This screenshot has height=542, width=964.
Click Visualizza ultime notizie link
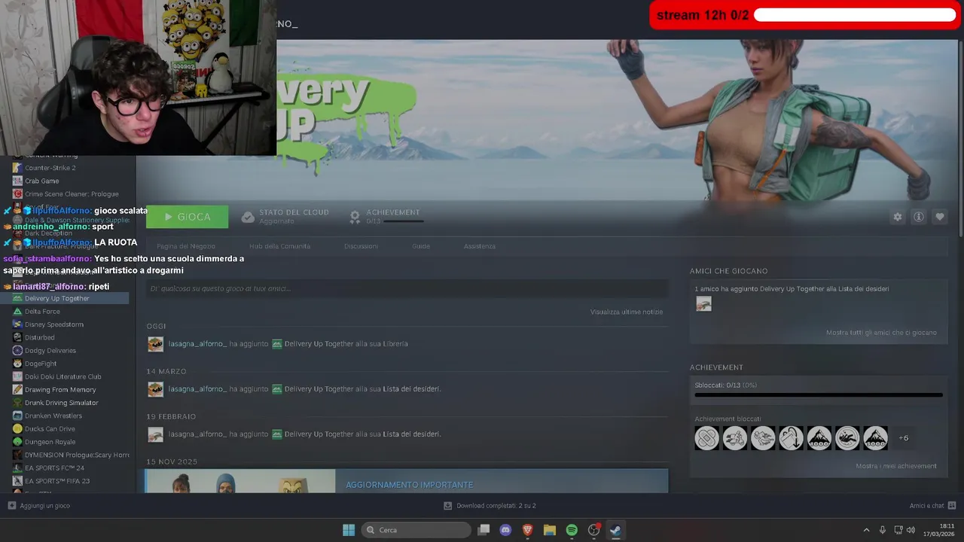pos(627,312)
